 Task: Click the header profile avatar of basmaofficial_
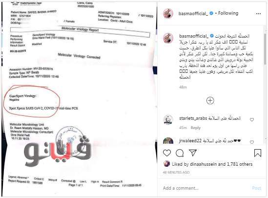[x=168, y=13]
